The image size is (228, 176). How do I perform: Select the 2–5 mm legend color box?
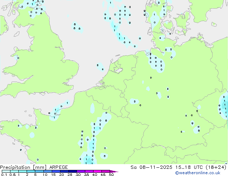(31, 171)
